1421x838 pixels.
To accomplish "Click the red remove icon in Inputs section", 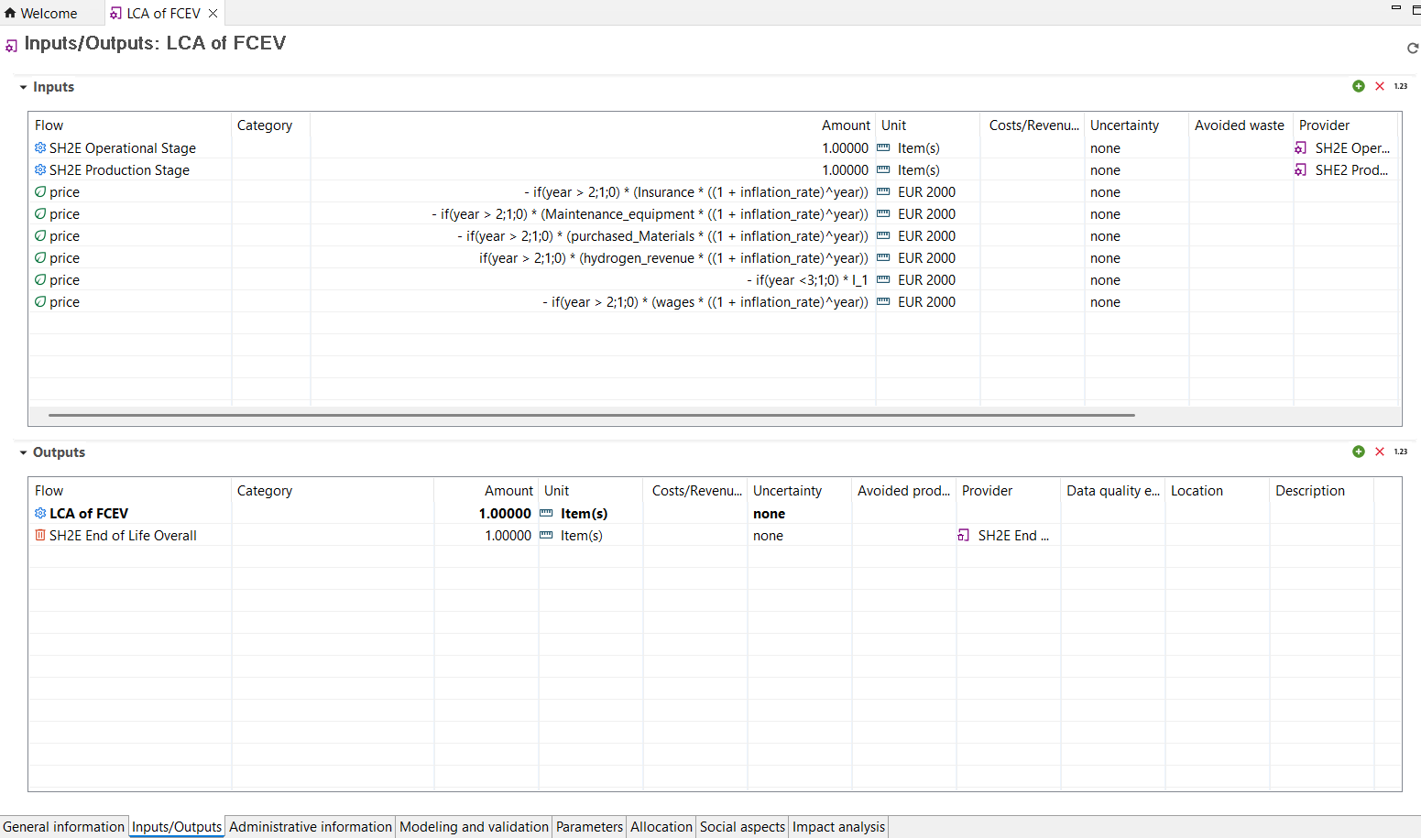I will pyautogui.click(x=1380, y=86).
